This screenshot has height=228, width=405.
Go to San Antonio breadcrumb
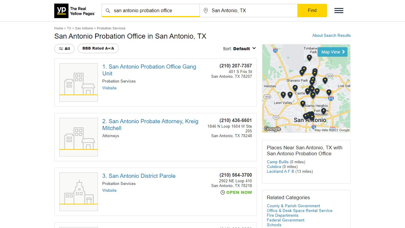click(84, 28)
